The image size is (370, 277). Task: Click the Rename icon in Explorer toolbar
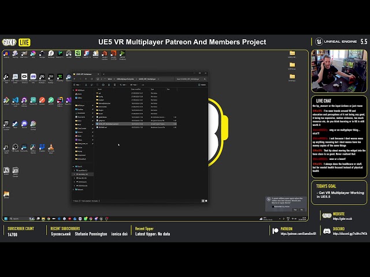click(x=103, y=85)
